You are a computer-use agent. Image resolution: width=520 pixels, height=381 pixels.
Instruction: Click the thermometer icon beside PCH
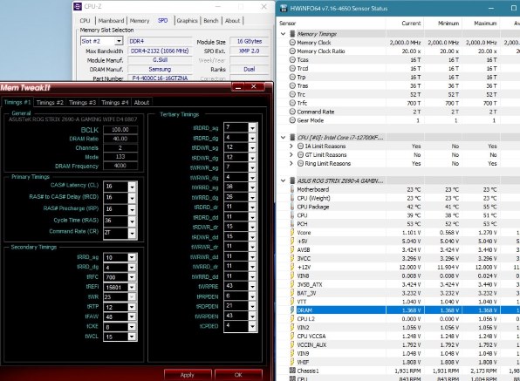292,223
